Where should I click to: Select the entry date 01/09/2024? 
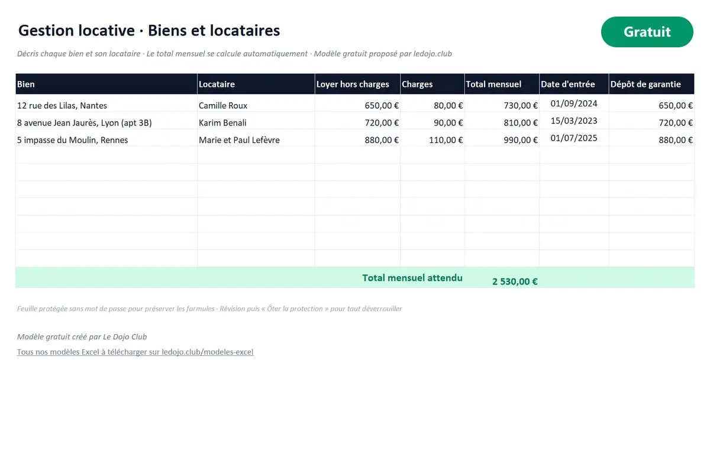pyautogui.click(x=574, y=104)
